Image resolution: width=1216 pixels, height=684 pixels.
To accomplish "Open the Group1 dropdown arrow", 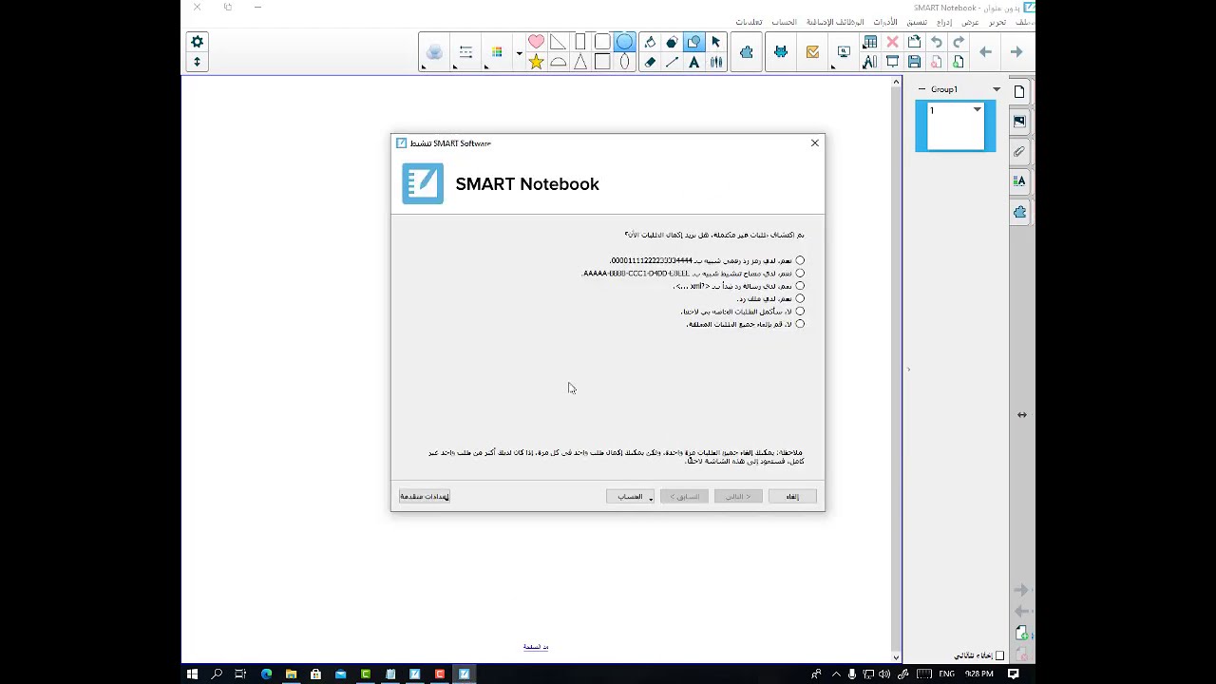I will pos(997,89).
